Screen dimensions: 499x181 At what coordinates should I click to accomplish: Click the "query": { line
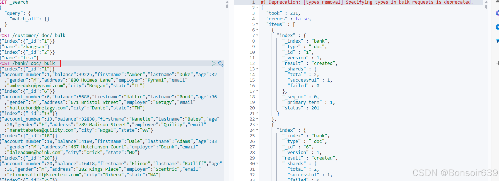point(18,13)
